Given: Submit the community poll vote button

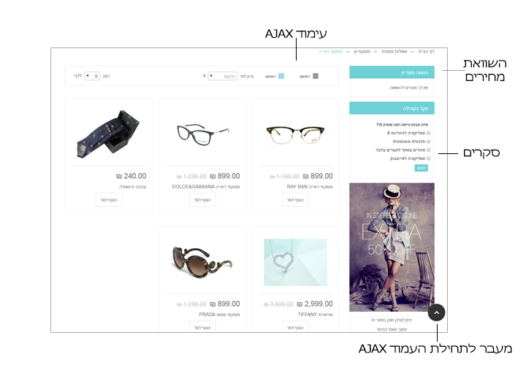Looking at the screenshot, I should coord(421,168).
